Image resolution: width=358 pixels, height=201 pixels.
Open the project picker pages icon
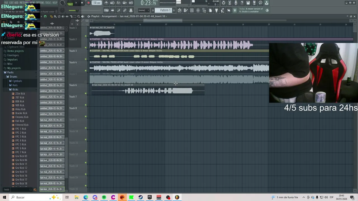tap(210, 10)
